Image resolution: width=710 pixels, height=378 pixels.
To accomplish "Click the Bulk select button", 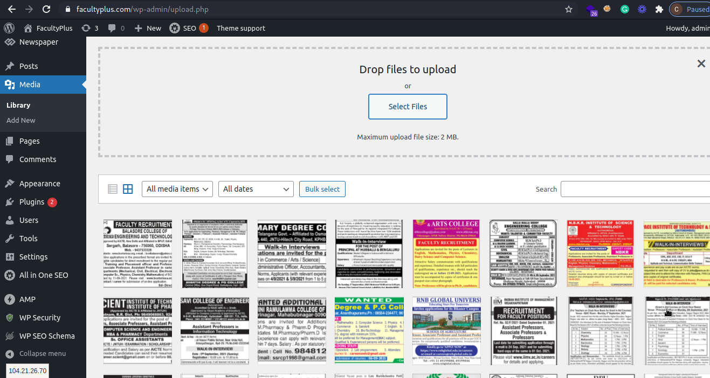I will pyautogui.click(x=322, y=189).
